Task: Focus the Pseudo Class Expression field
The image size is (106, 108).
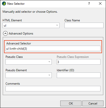Action: coord(78,62)
